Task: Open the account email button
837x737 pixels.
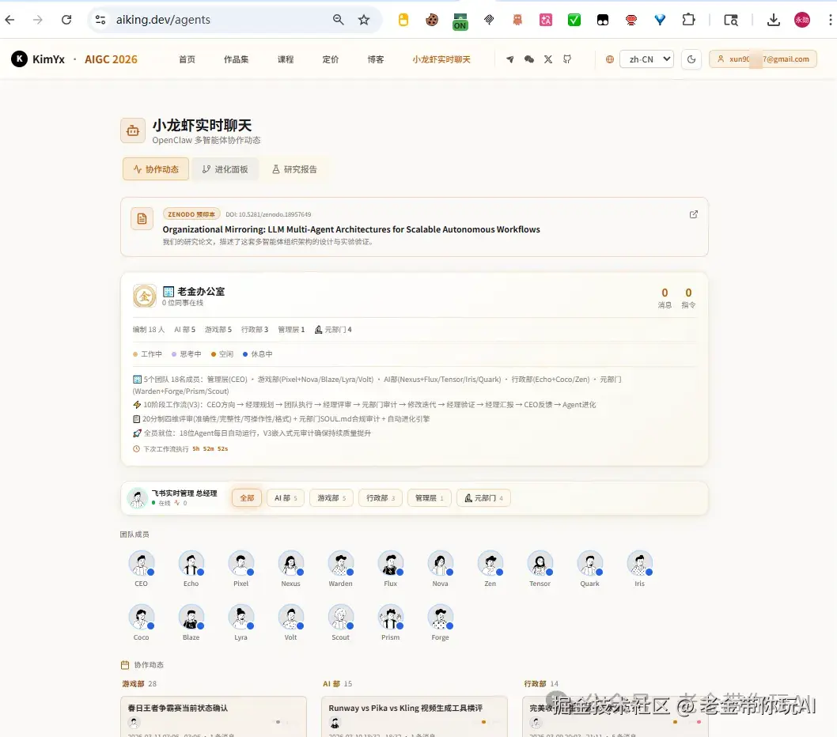Action: [763, 59]
